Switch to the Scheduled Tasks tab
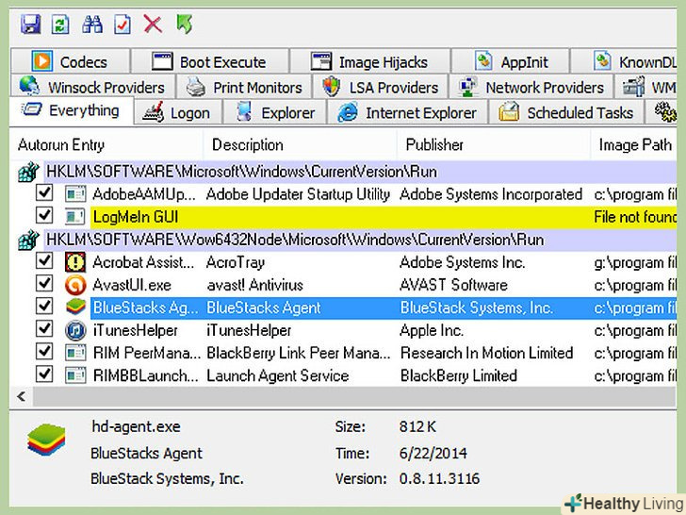This screenshot has width=686, height=515. (x=566, y=113)
